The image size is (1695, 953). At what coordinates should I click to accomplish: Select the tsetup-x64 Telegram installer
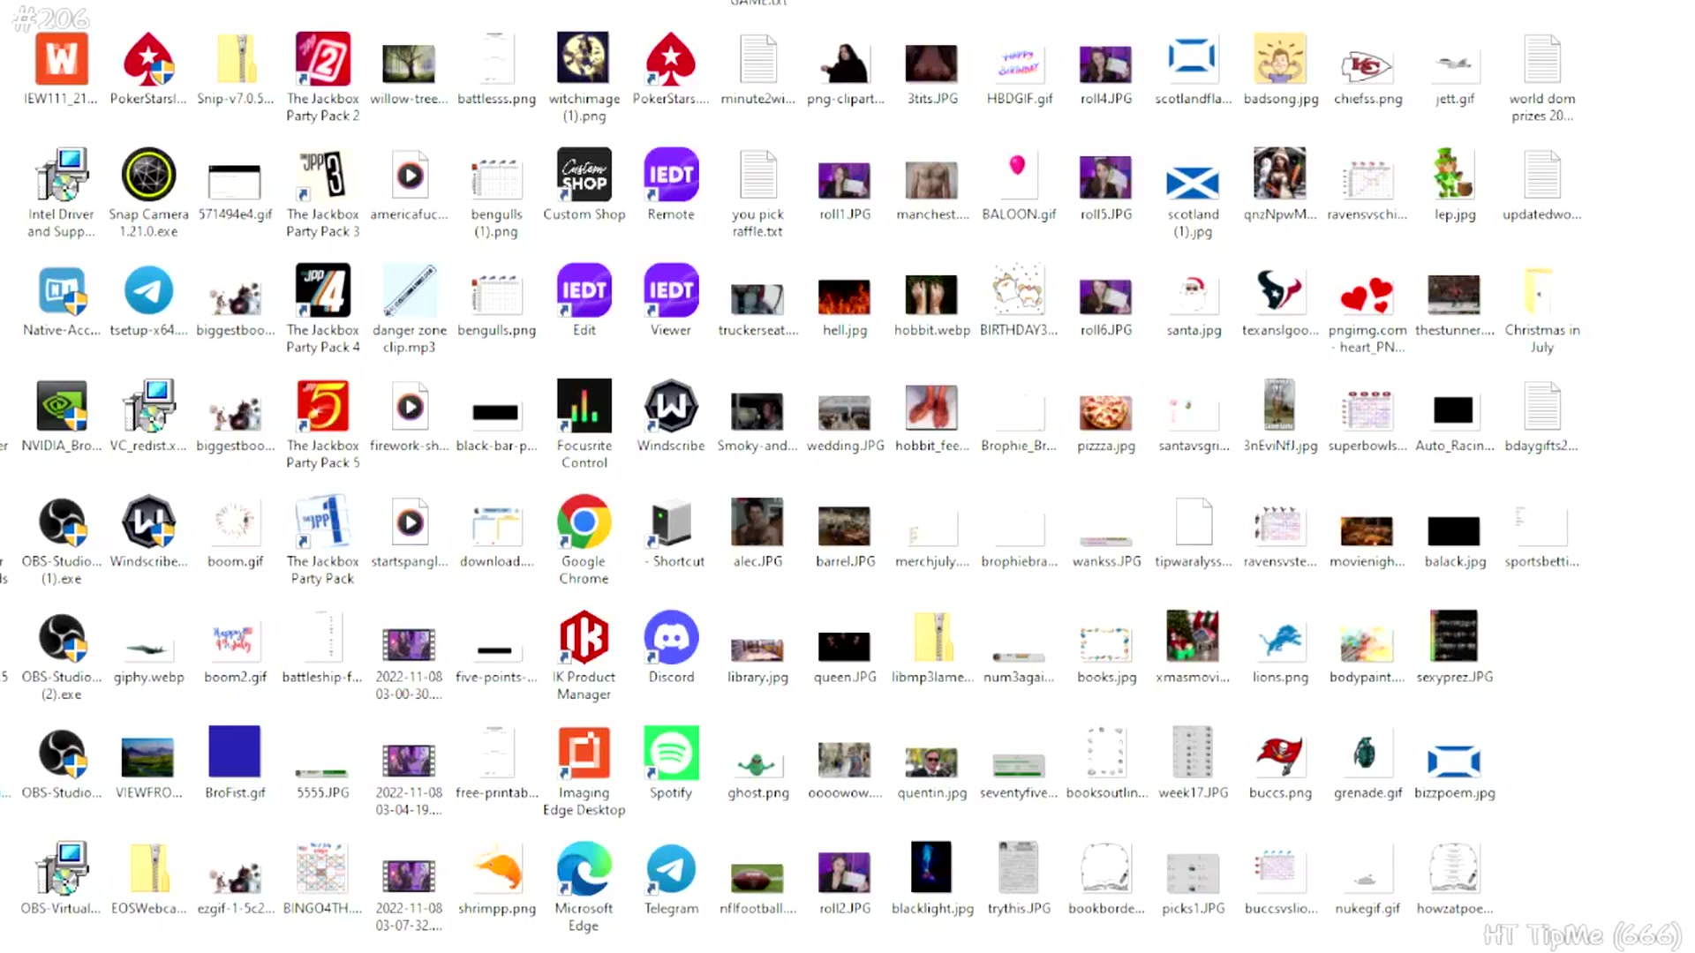[148, 290]
